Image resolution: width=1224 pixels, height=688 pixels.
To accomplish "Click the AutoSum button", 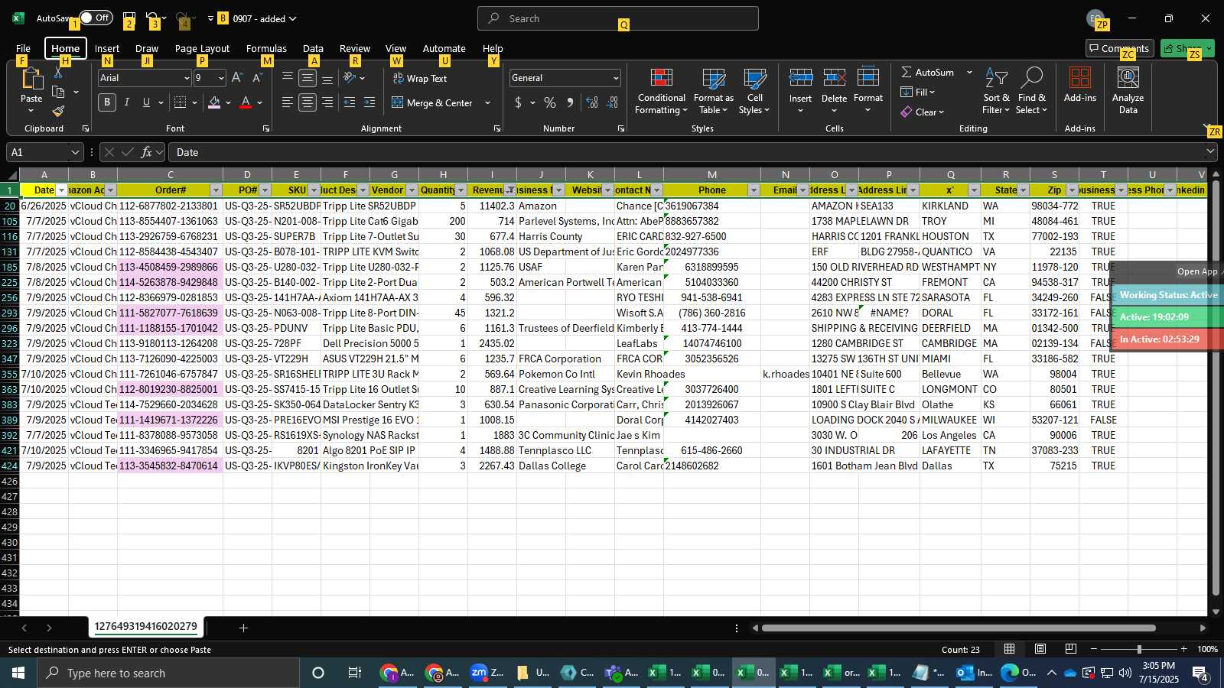I will 928,73.
